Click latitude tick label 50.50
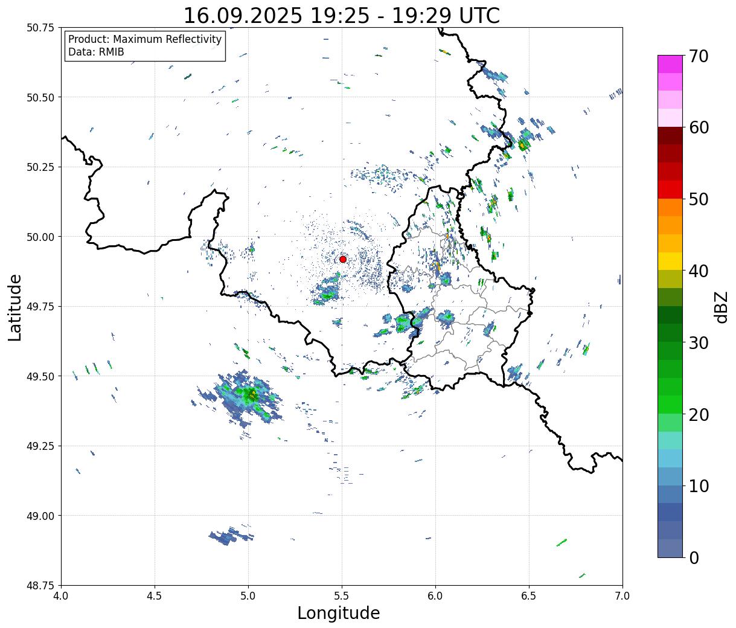 [40, 97]
